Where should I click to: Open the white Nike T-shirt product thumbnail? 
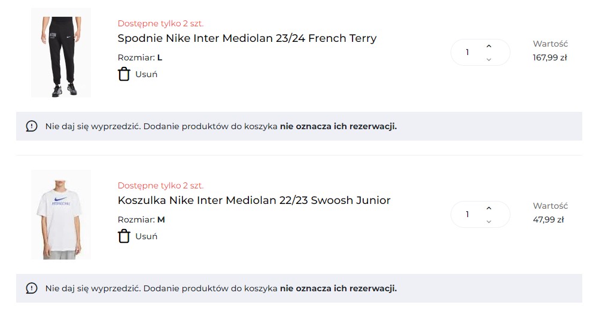61,215
